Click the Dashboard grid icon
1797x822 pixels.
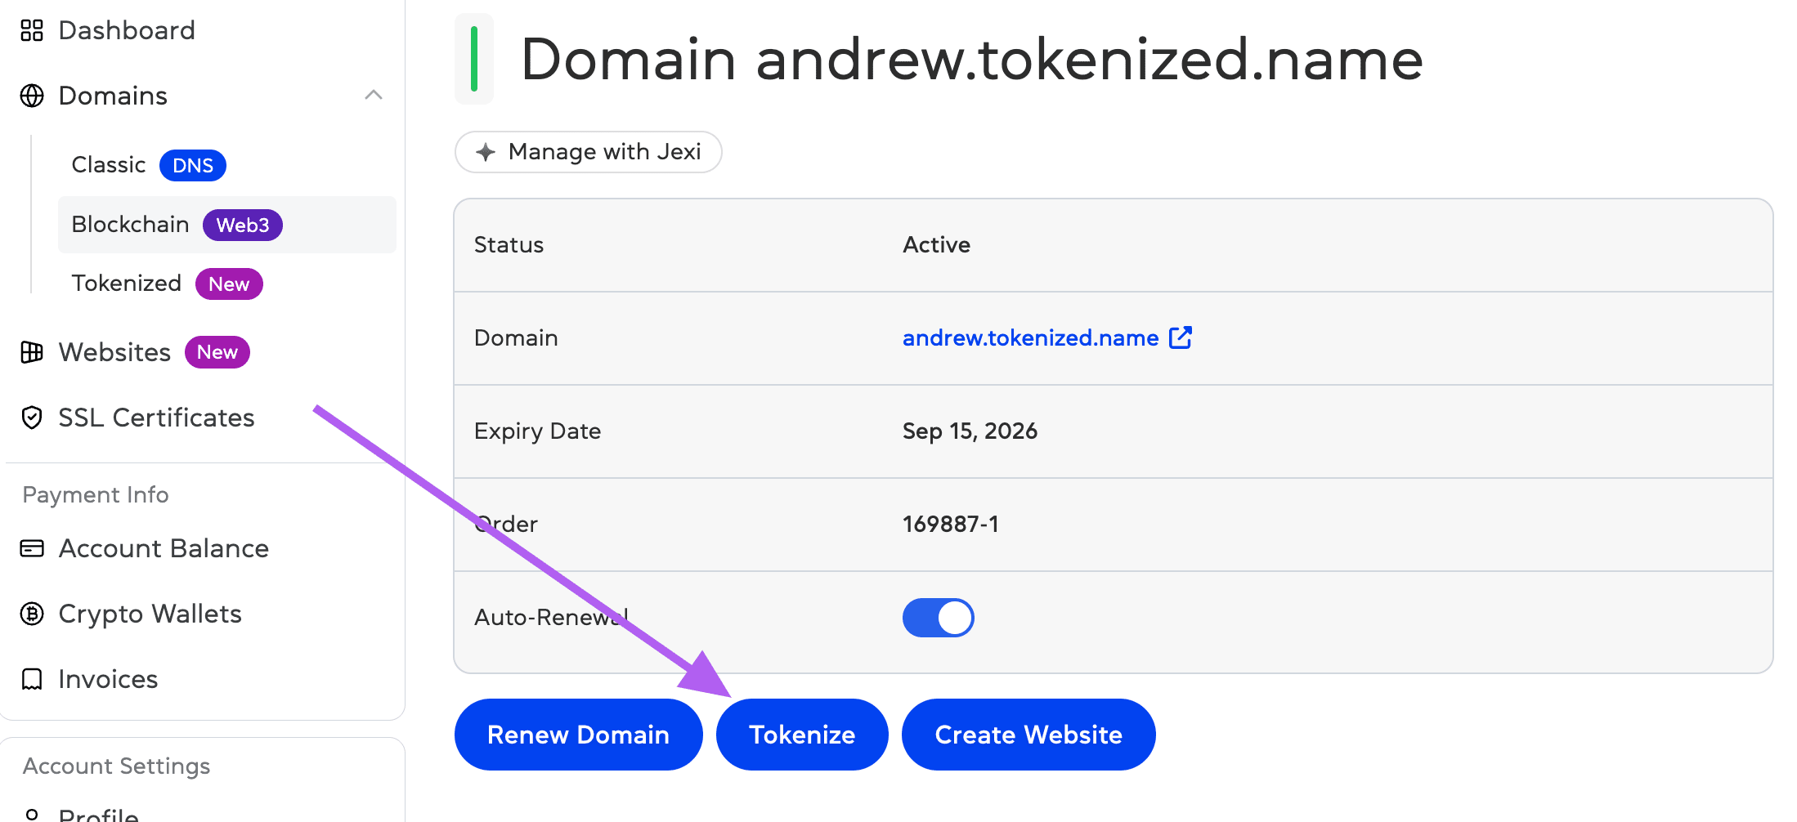32,31
